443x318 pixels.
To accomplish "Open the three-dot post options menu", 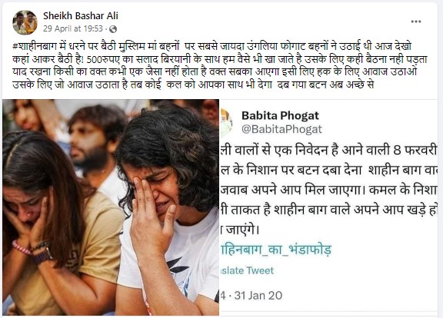I will (x=416, y=22).
